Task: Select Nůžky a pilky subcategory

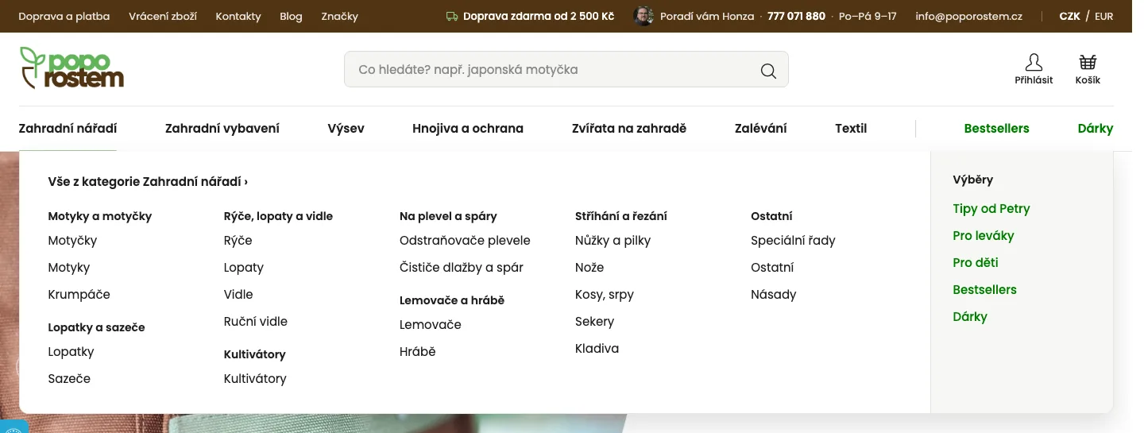Action: point(613,240)
